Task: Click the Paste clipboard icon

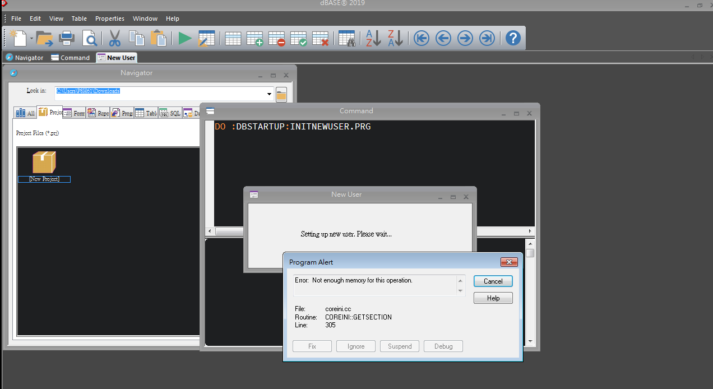Action: coord(159,38)
